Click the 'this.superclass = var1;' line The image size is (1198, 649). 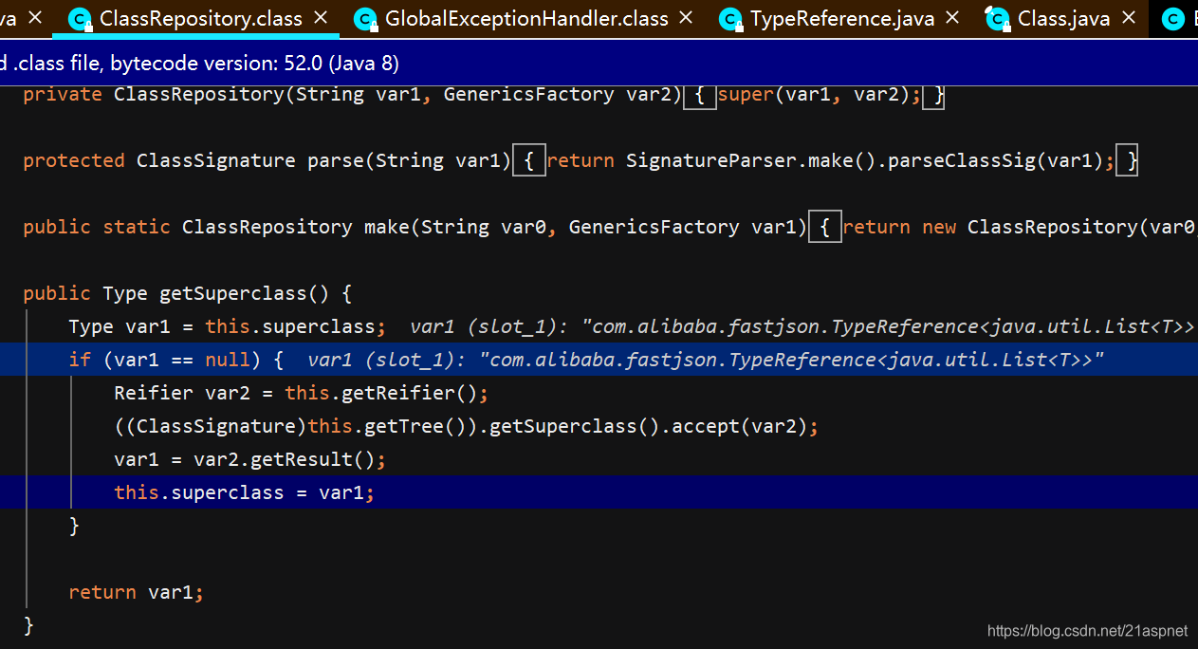pyautogui.click(x=599, y=492)
